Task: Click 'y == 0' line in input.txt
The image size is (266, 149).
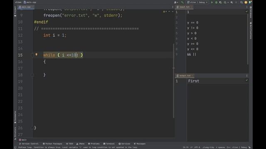Action: [x=192, y=22]
